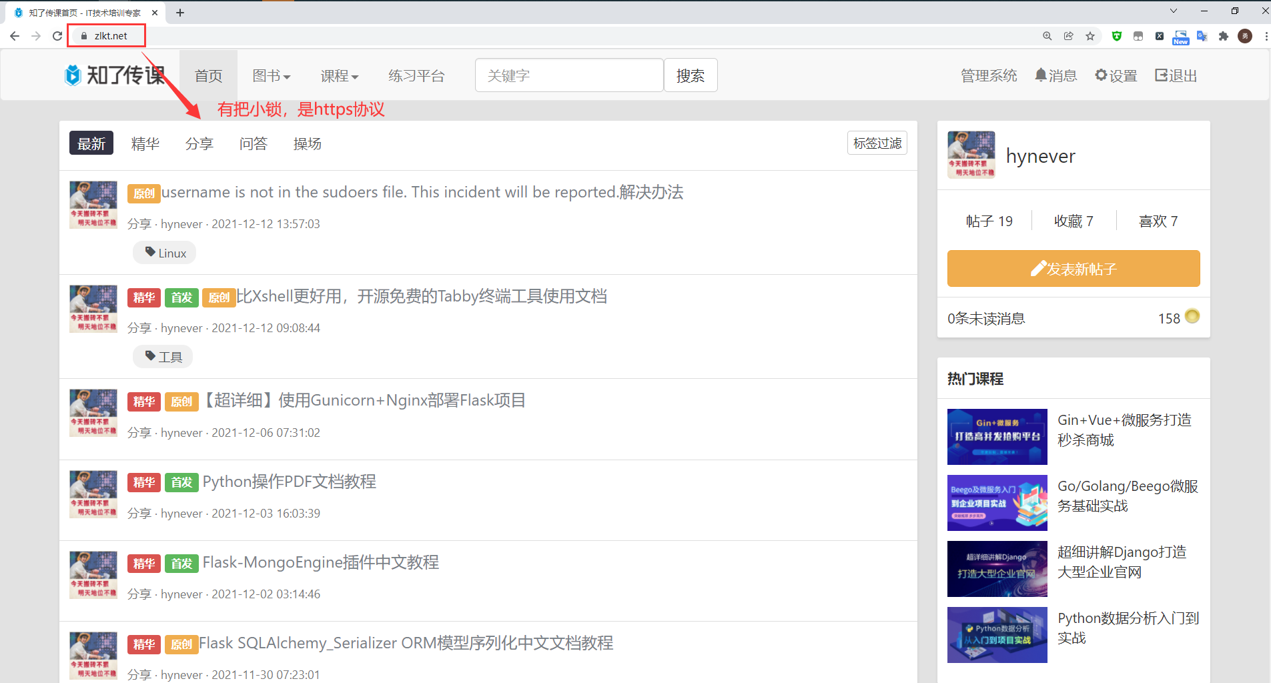1271x683 pixels.
Task: Open the browser extensions puzzle icon
Action: pyautogui.click(x=1223, y=36)
